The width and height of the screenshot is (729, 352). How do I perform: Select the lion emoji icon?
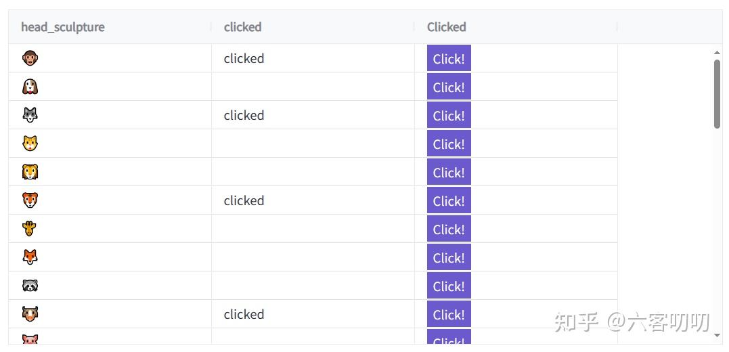coord(30,172)
